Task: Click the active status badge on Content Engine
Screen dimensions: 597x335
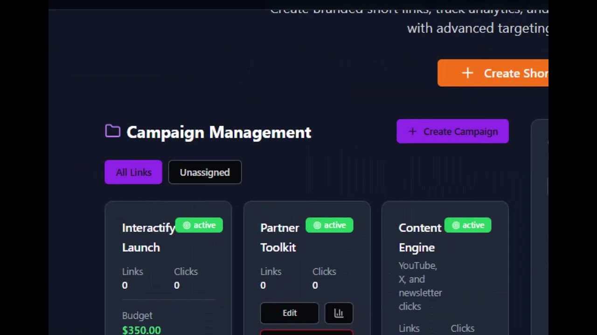Action: coord(468,225)
